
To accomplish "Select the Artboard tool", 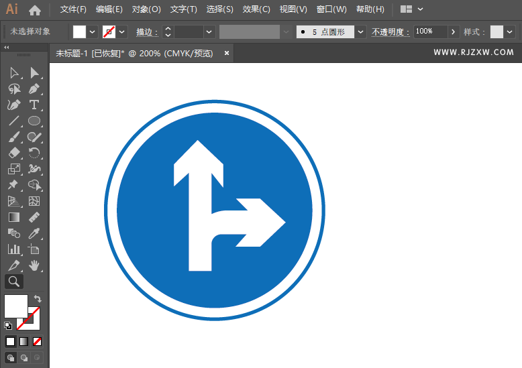I will (34, 249).
